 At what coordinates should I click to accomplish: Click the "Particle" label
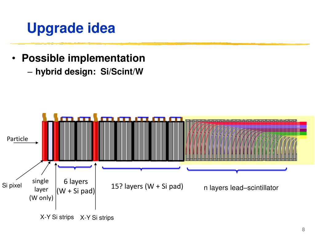tap(18, 139)
